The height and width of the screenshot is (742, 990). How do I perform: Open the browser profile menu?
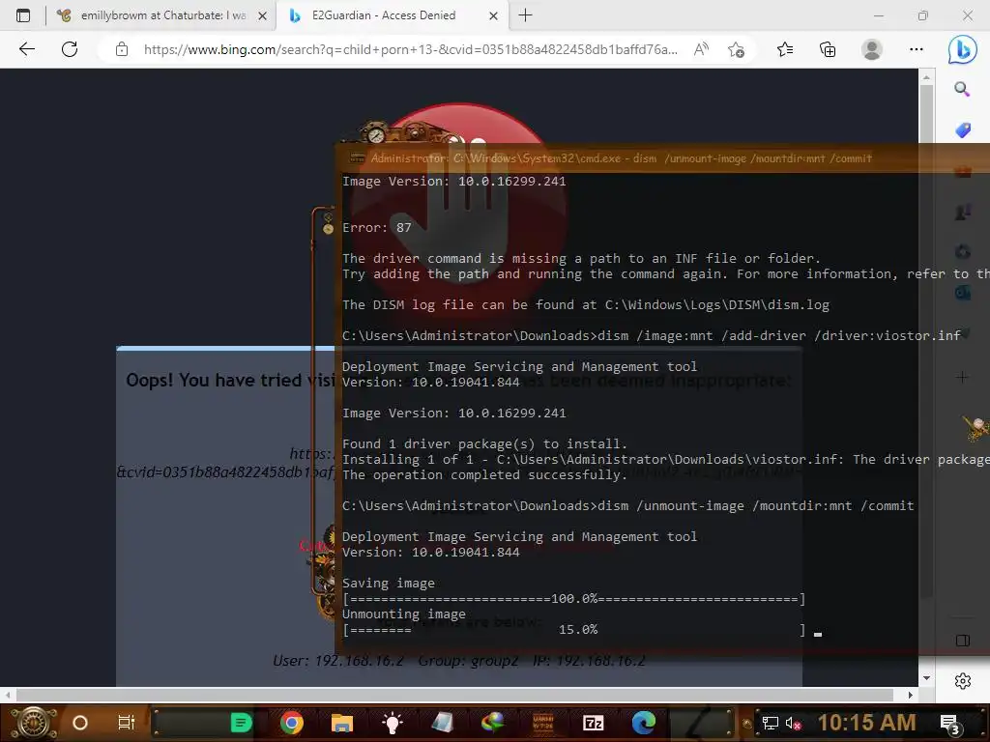tap(872, 49)
